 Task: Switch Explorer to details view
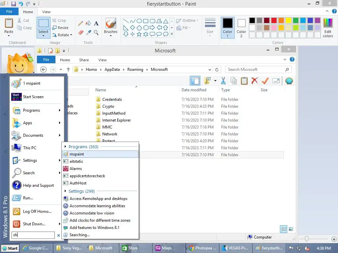pos(284,229)
